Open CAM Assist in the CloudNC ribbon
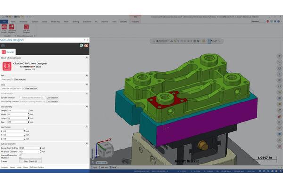This screenshot has width=283, height=188. (4, 29)
